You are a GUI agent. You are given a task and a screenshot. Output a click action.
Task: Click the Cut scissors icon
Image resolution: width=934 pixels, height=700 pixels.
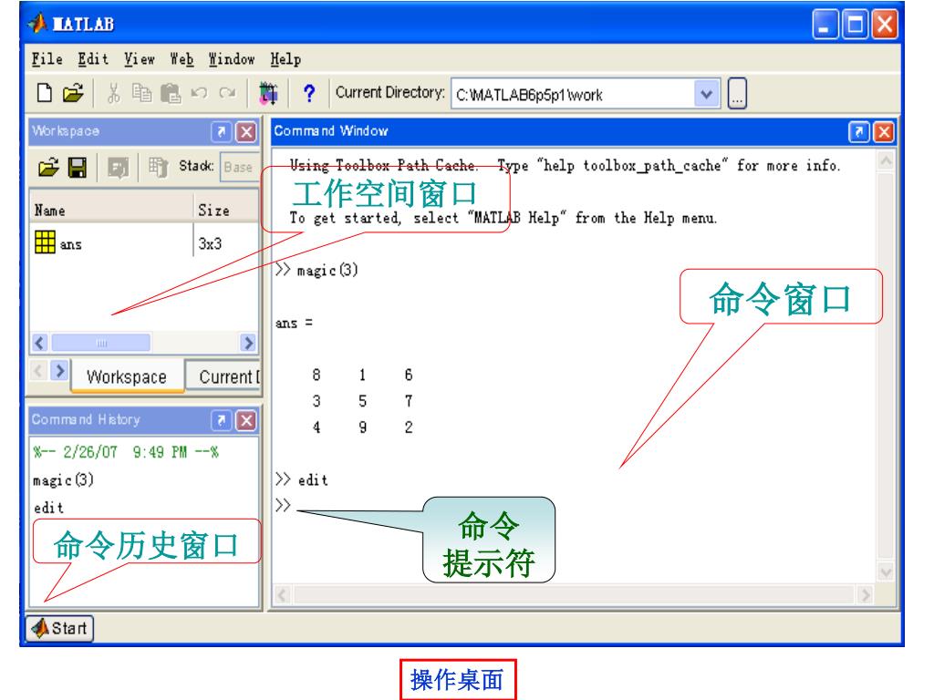coord(113,93)
